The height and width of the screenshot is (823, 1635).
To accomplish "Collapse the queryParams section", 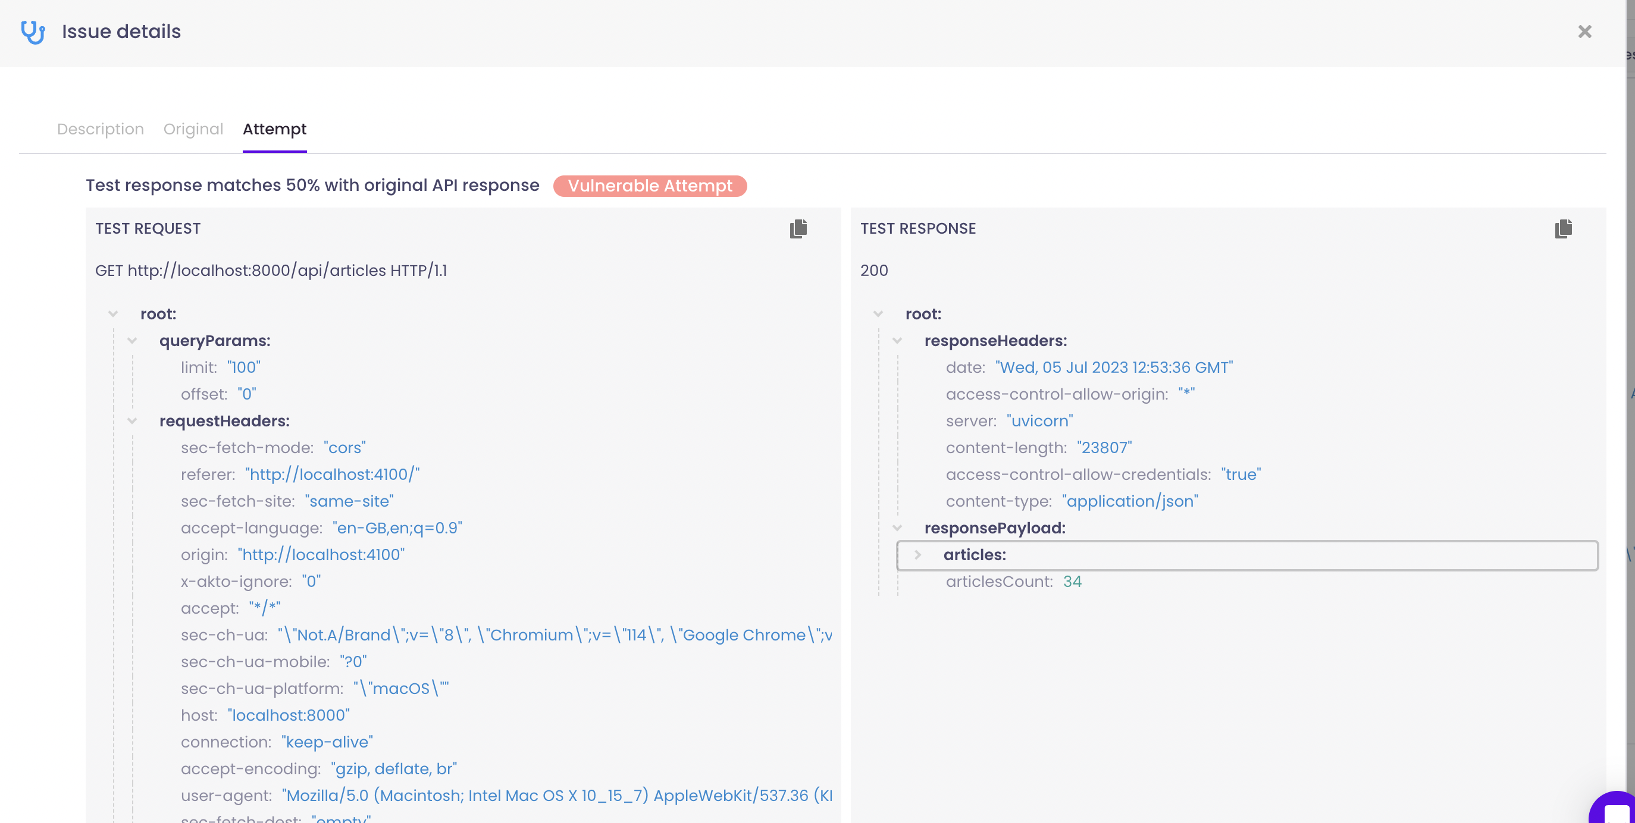I will (132, 341).
